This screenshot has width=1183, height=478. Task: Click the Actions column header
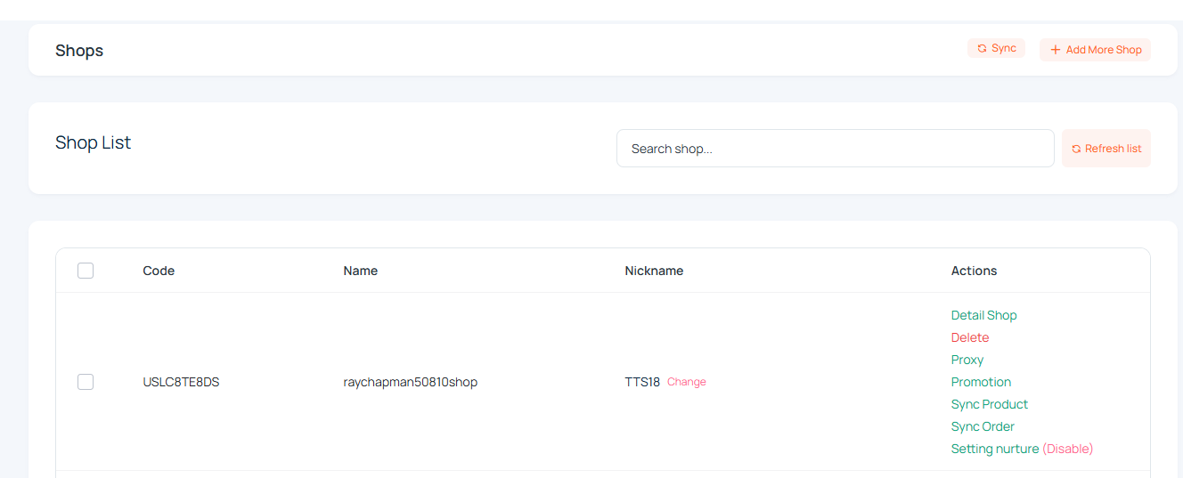[x=974, y=271]
